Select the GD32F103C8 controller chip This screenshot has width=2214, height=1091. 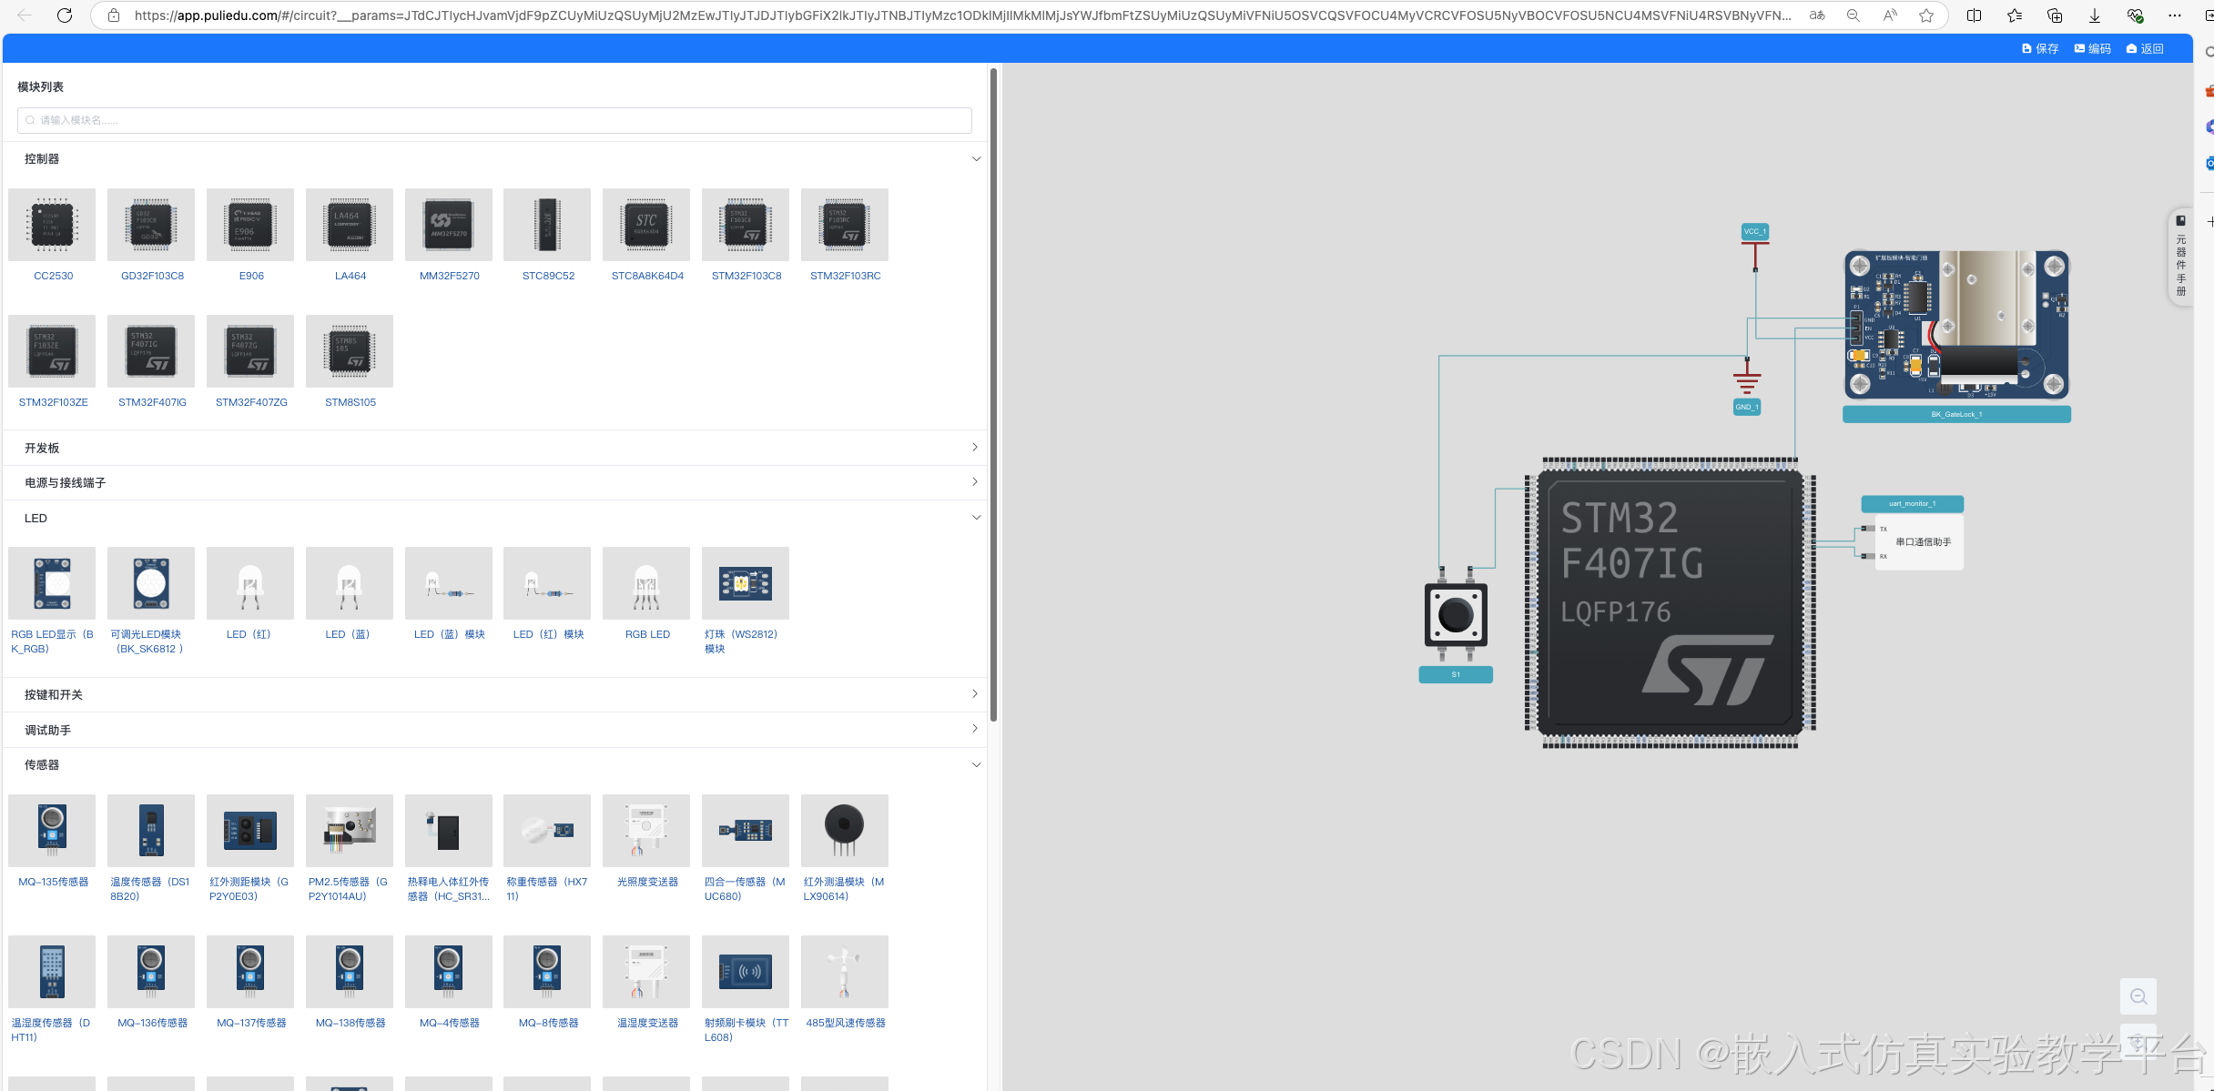151,225
